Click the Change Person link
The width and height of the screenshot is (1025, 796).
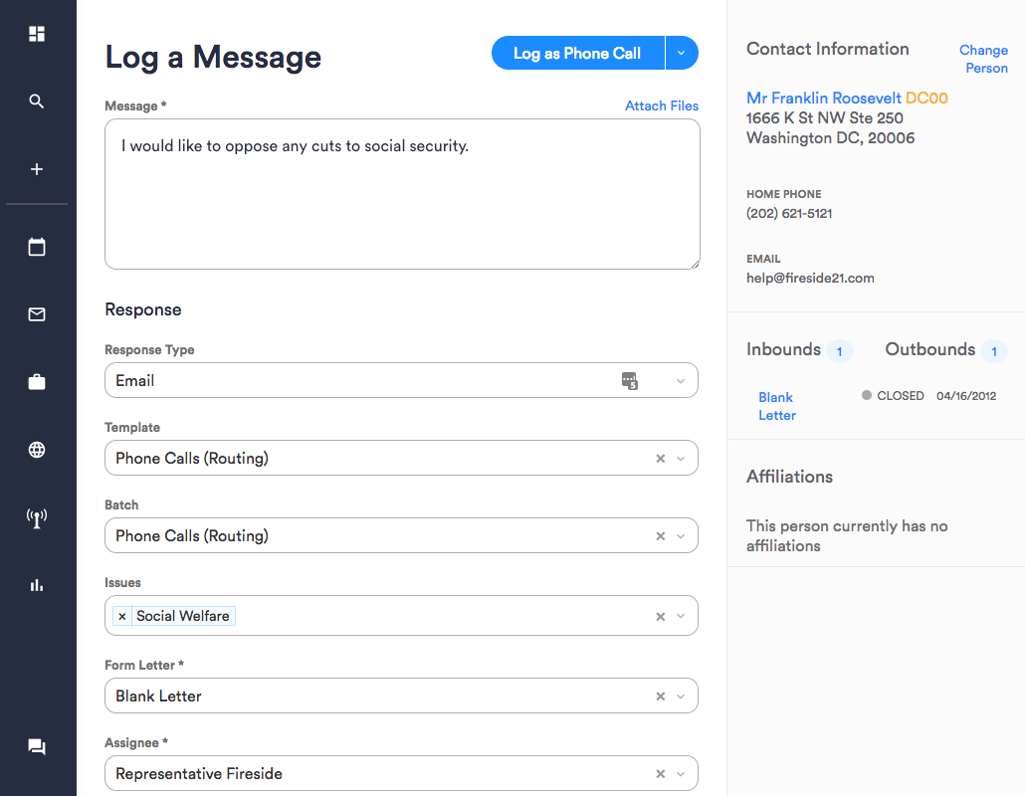click(983, 59)
